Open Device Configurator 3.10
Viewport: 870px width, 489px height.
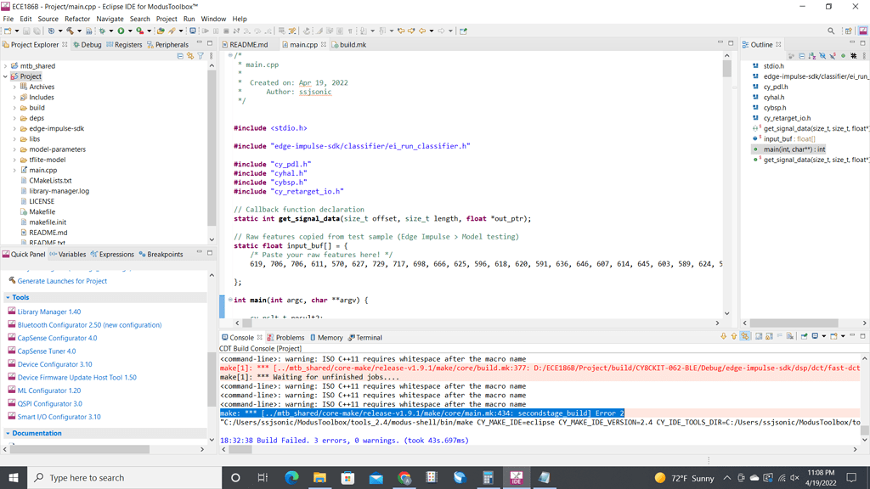coord(53,363)
